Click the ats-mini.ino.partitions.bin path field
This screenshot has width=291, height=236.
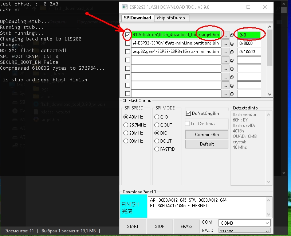click(176, 43)
